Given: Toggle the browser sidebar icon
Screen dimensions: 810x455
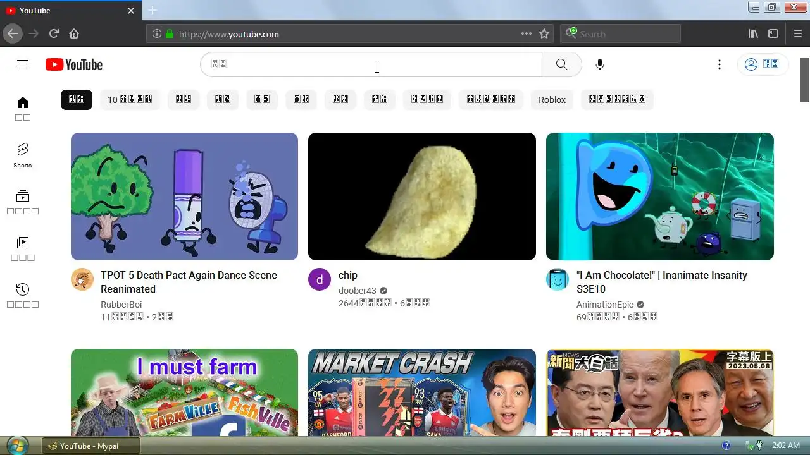Looking at the screenshot, I should (x=773, y=34).
